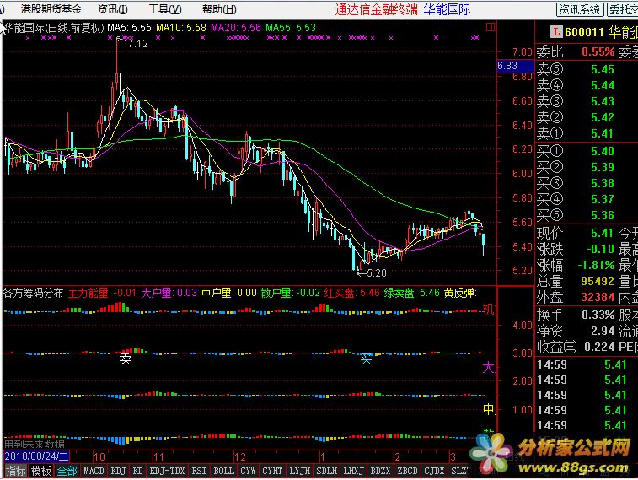
Task: Click the 买④ price 5.37
Action: [603, 199]
